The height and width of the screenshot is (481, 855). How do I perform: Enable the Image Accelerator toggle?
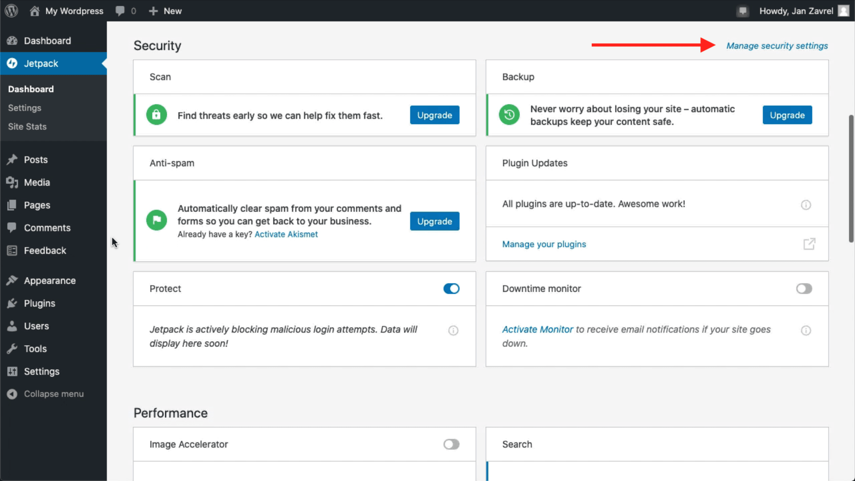pyautogui.click(x=451, y=444)
